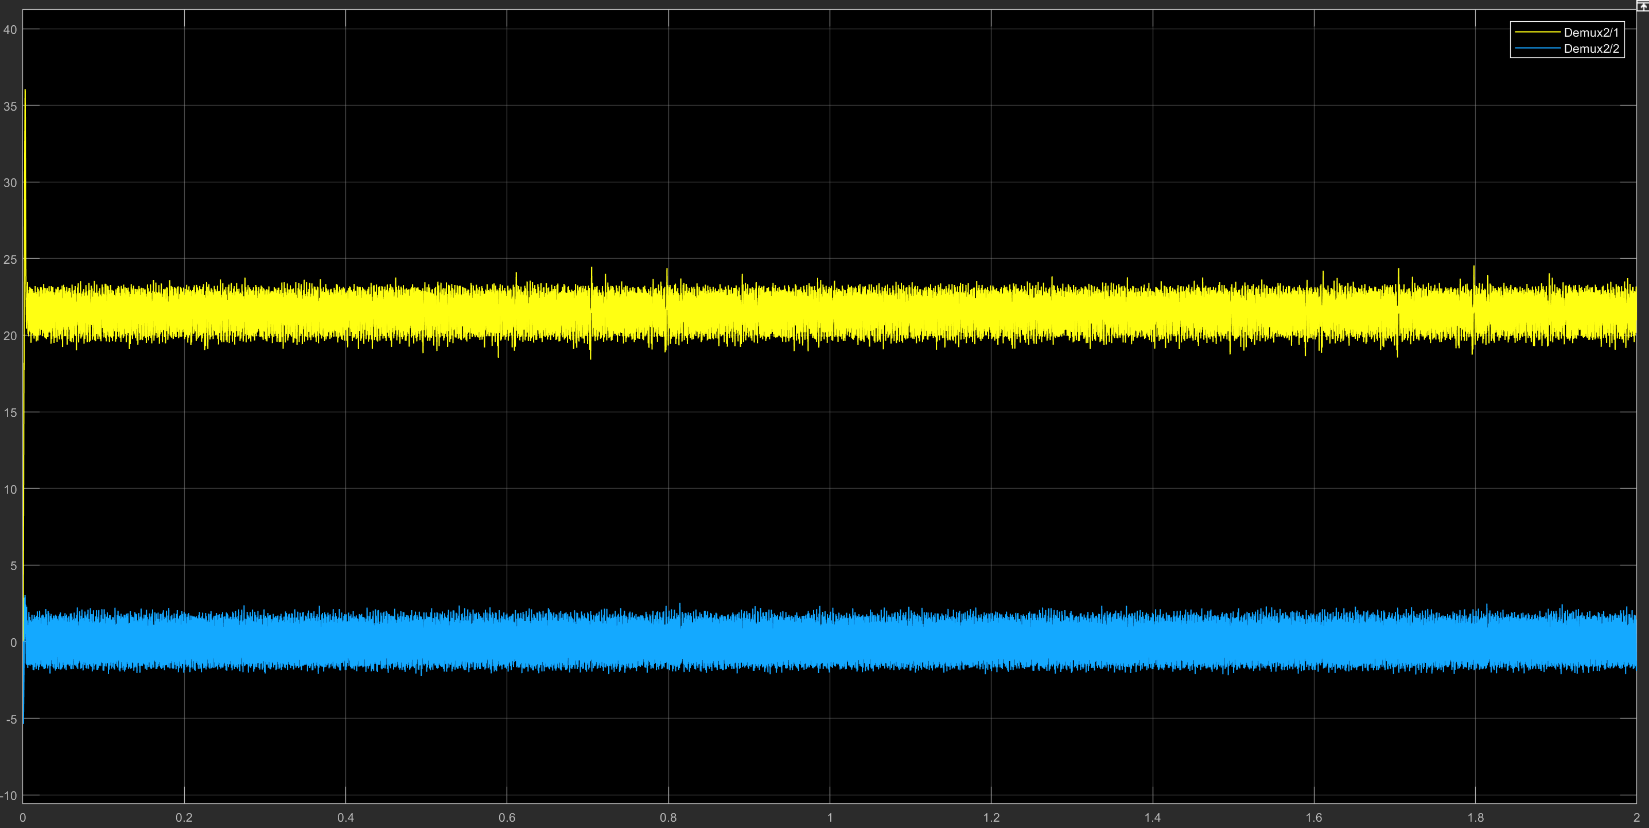Click the y-axis tick label 40
The image size is (1649, 828).
[10, 29]
